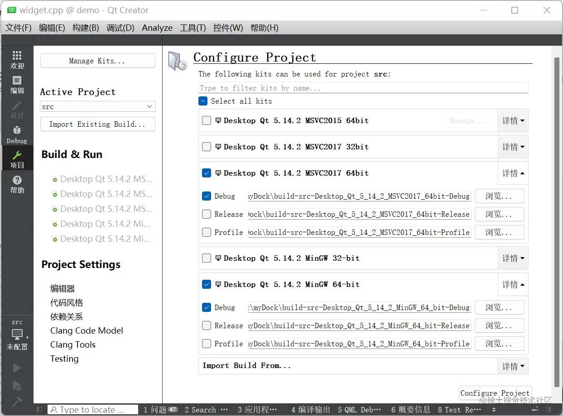Toggle the Select all kits checkbox

(x=203, y=101)
